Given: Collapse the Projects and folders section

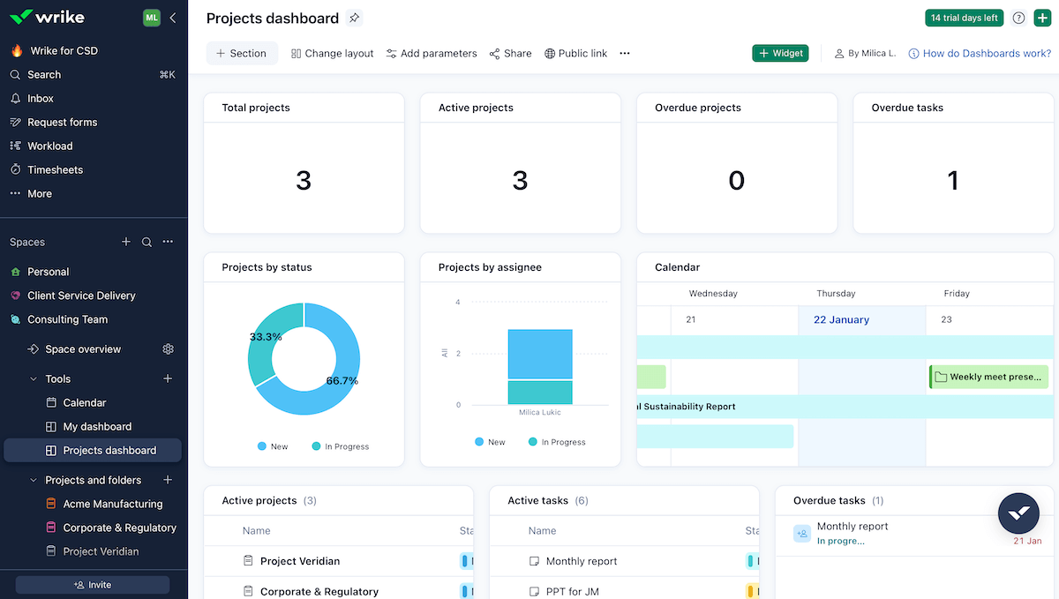Looking at the screenshot, I should tap(33, 480).
